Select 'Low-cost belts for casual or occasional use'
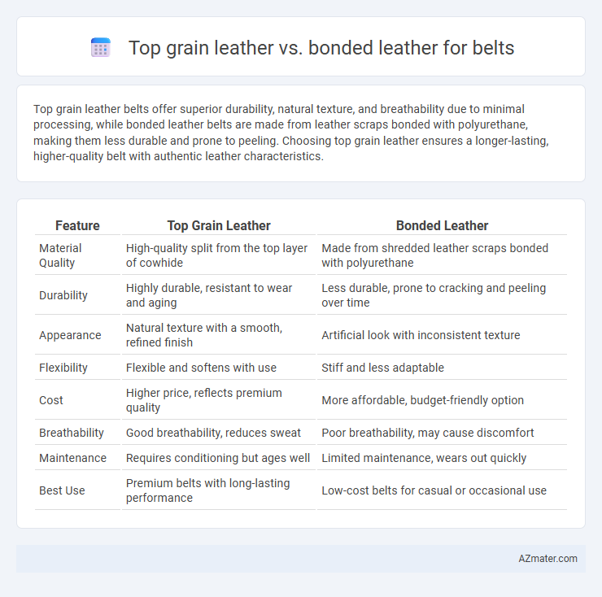 coord(434,490)
